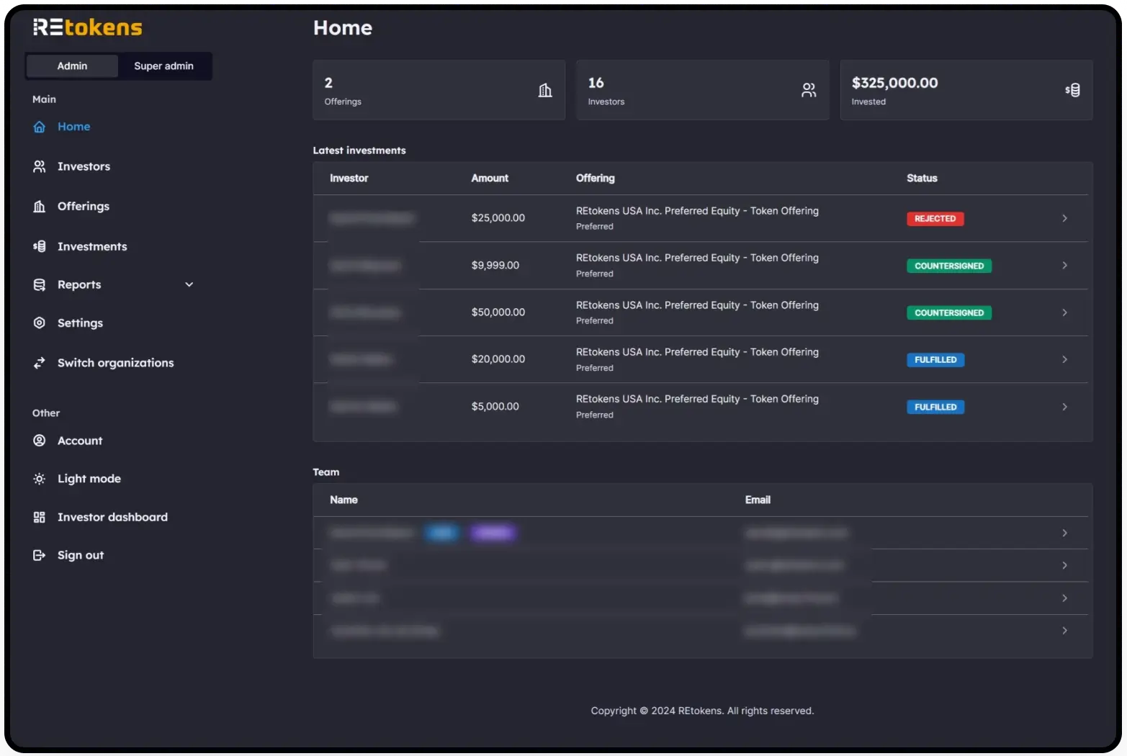Click the Offerings building icon in sidebar

pos(40,207)
